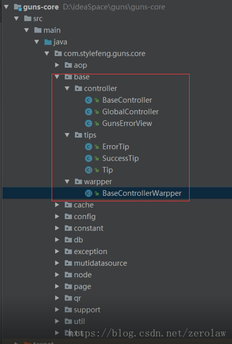Expand the node package arrow
232x344 pixels.
[x=57, y=275]
